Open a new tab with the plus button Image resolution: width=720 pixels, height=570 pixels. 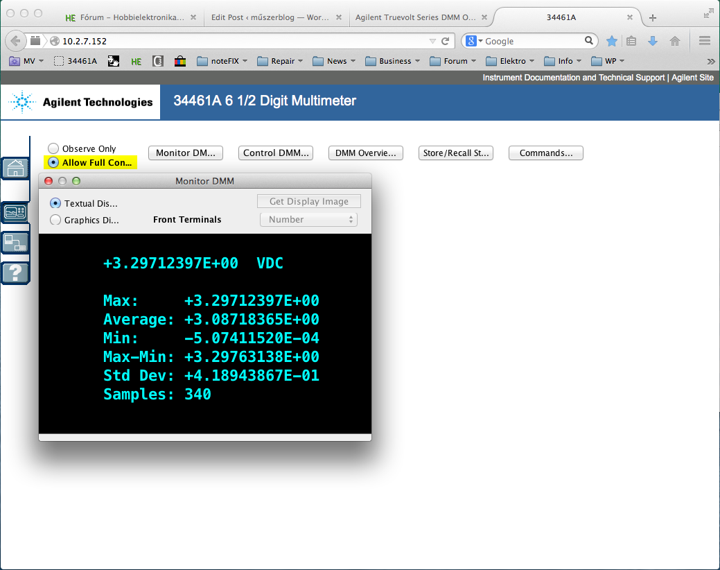[653, 18]
